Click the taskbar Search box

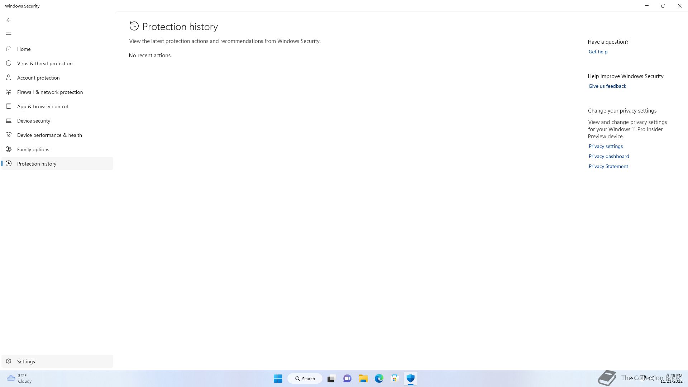(305, 378)
